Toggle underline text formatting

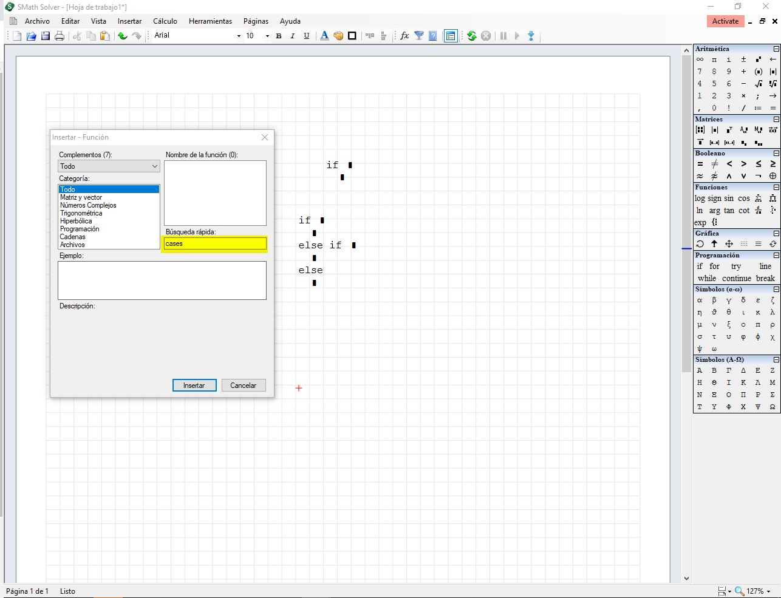307,36
